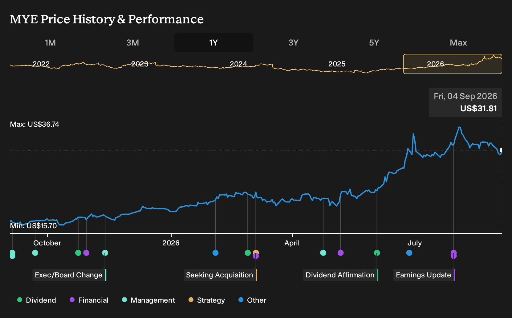Click the "October" axis label
Image resolution: width=512 pixels, height=318 pixels.
click(47, 243)
